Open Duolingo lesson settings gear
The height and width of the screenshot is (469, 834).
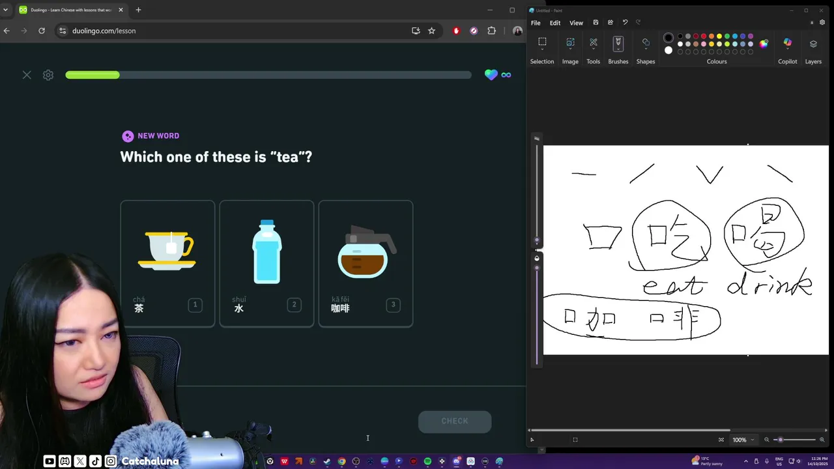48,75
